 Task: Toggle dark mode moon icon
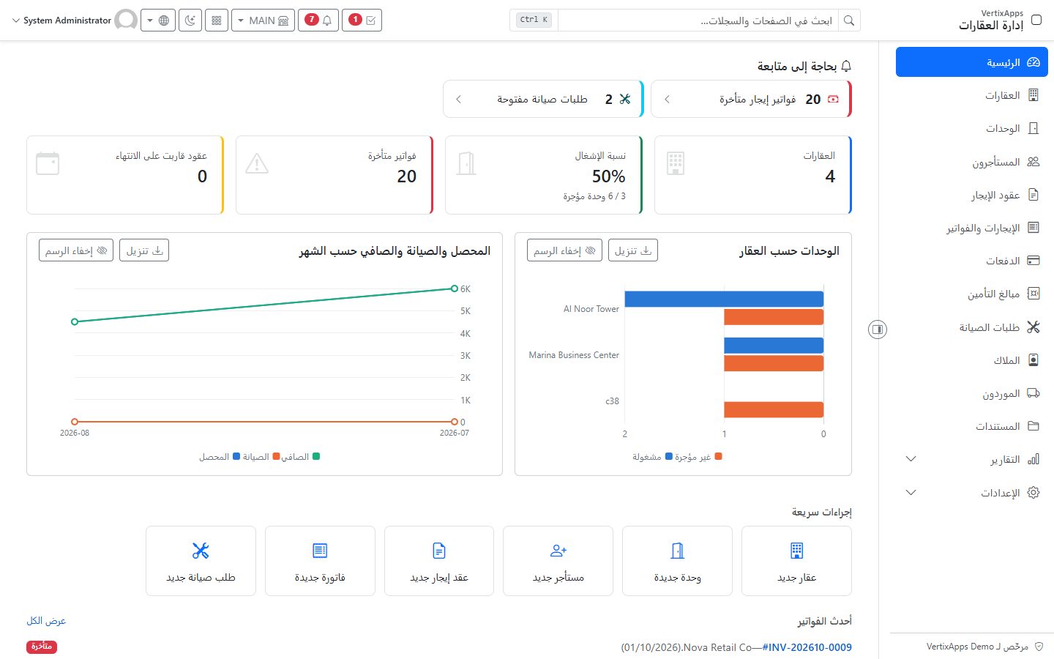pyautogui.click(x=190, y=21)
